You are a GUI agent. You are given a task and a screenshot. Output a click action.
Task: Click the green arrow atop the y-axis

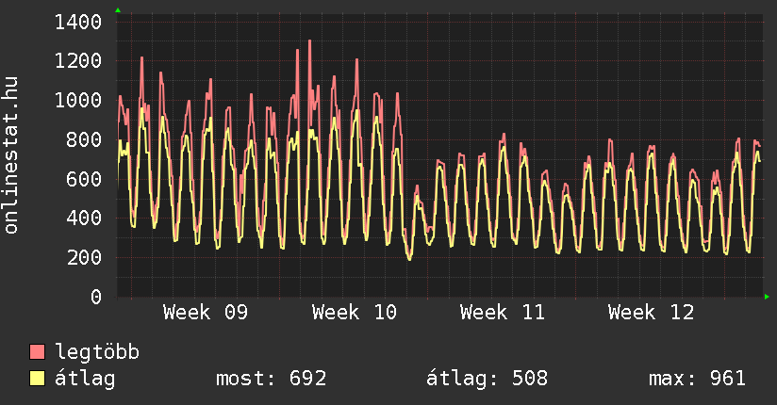117,10
